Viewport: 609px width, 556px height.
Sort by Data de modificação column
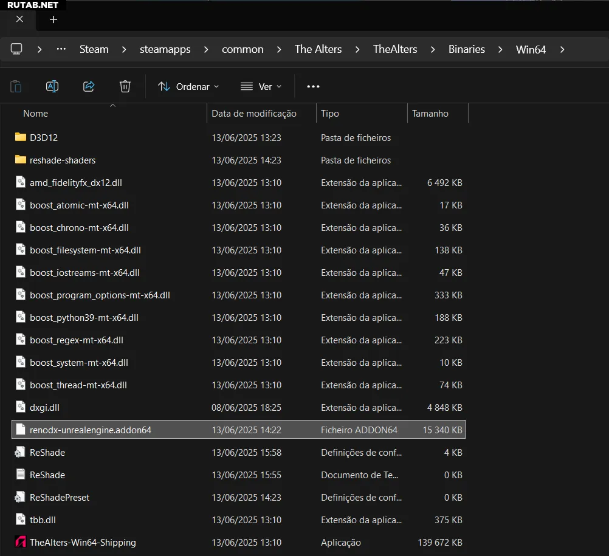click(254, 114)
